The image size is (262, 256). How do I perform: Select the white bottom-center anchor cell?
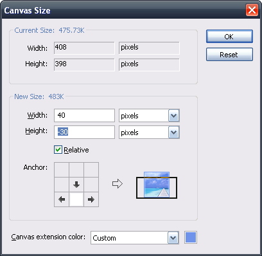tap(76, 199)
